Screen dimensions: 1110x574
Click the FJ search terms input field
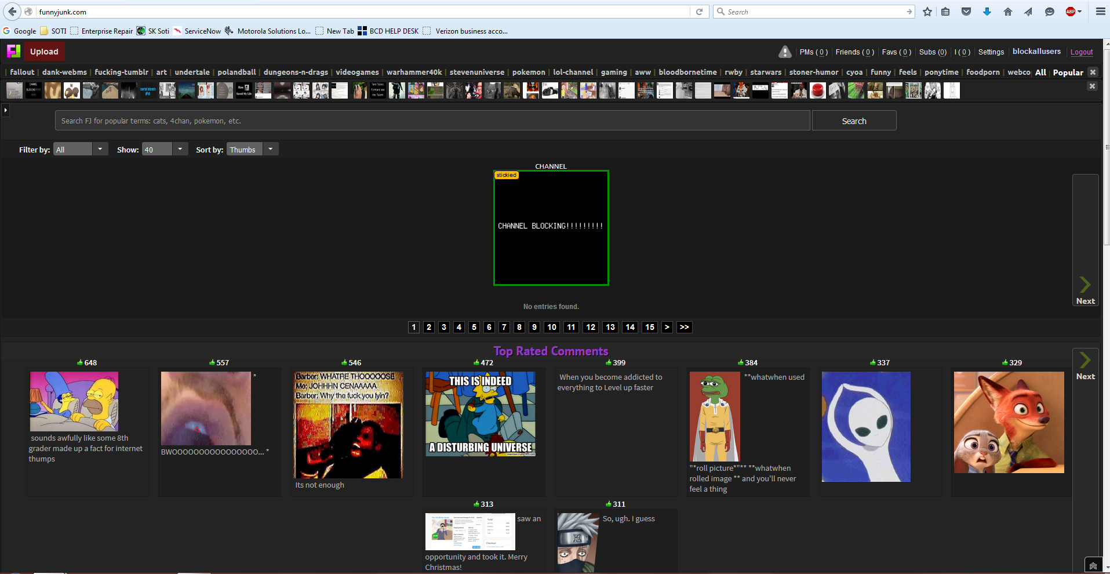(x=432, y=121)
